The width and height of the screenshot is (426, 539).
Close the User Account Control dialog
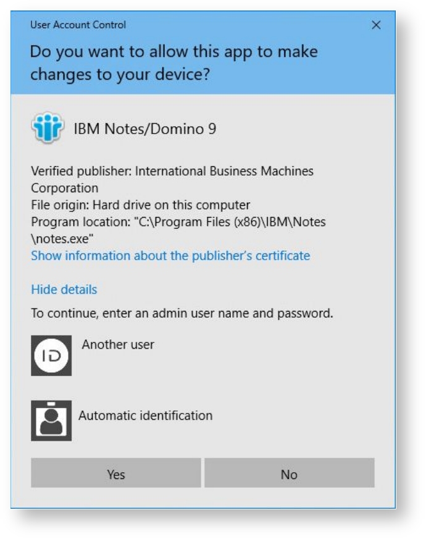tap(376, 25)
